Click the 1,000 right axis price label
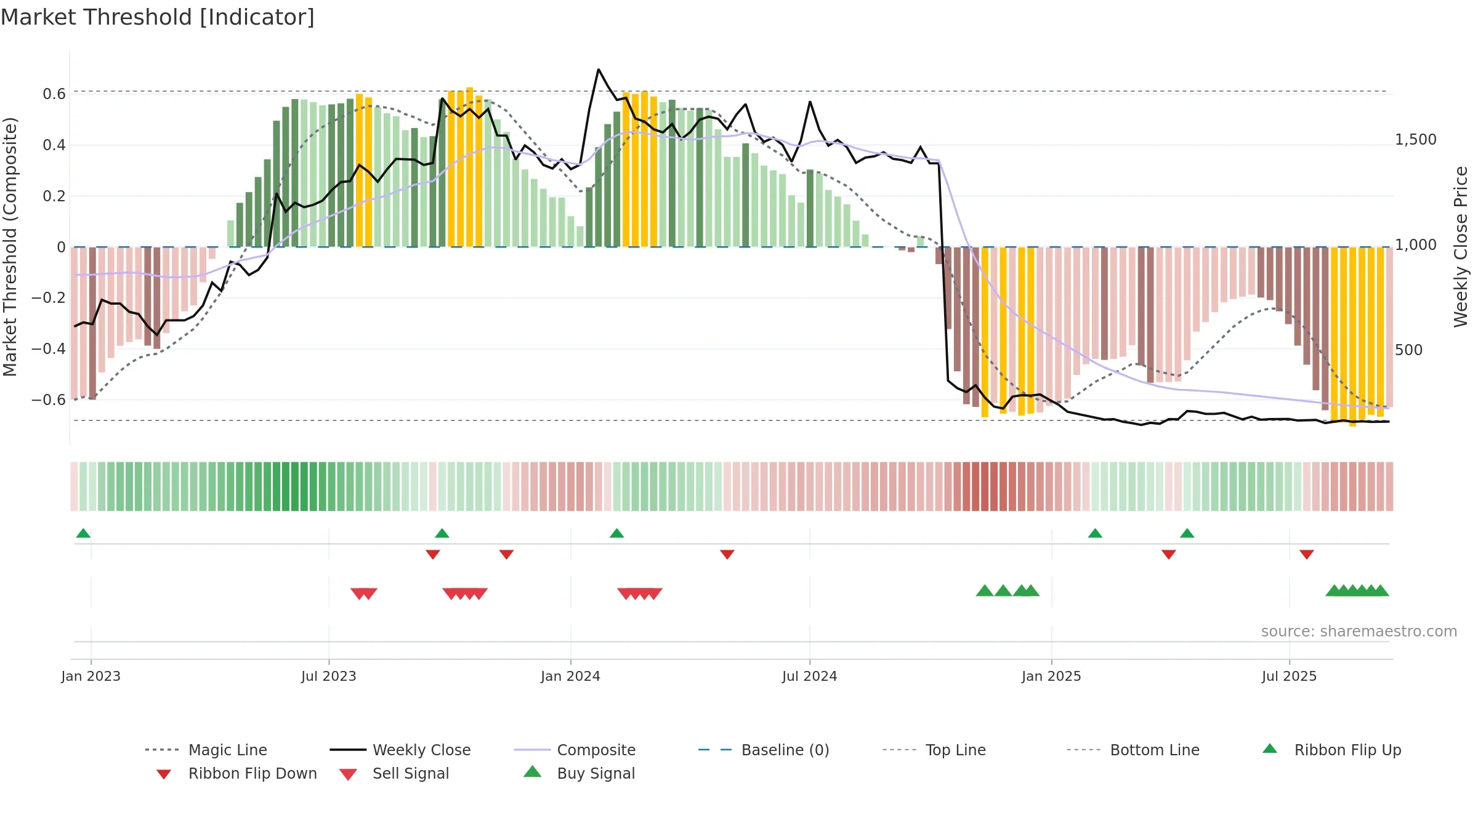 (1416, 245)
